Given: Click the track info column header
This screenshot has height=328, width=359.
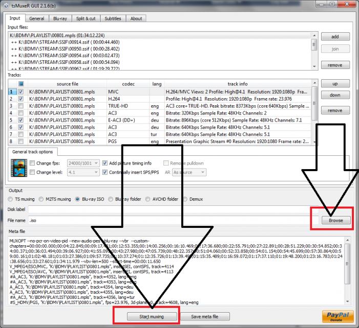Looking at the screenshot, I should coord(238,84).
